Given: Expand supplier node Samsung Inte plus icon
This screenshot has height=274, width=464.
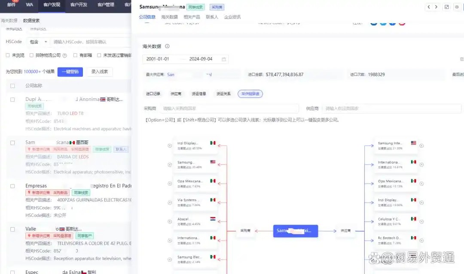Looking at the screenshot, I should tap(421, 146).
